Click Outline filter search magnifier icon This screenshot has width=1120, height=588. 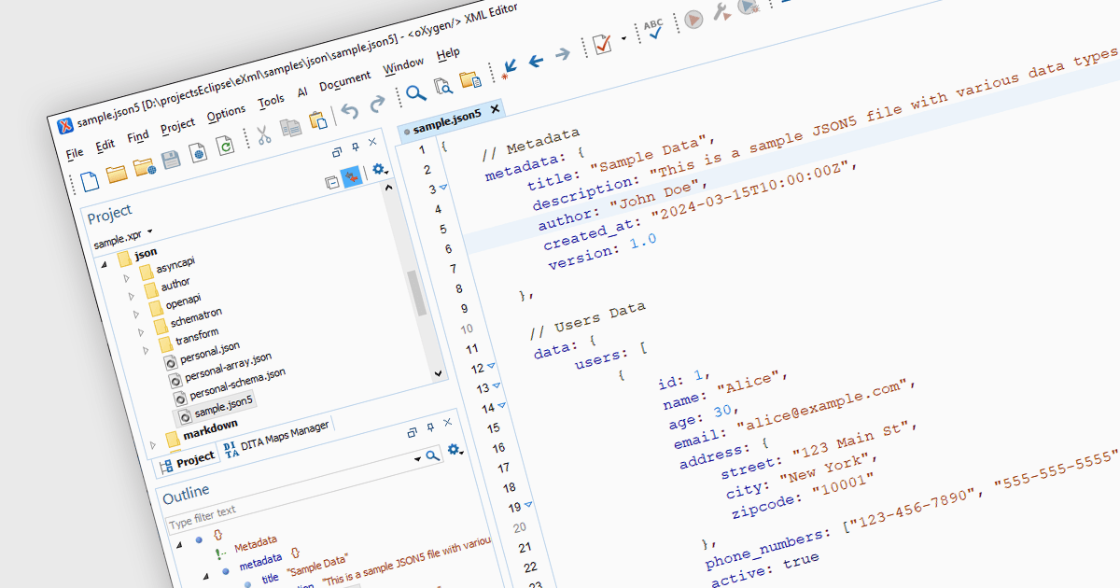(x=432, y=456)
